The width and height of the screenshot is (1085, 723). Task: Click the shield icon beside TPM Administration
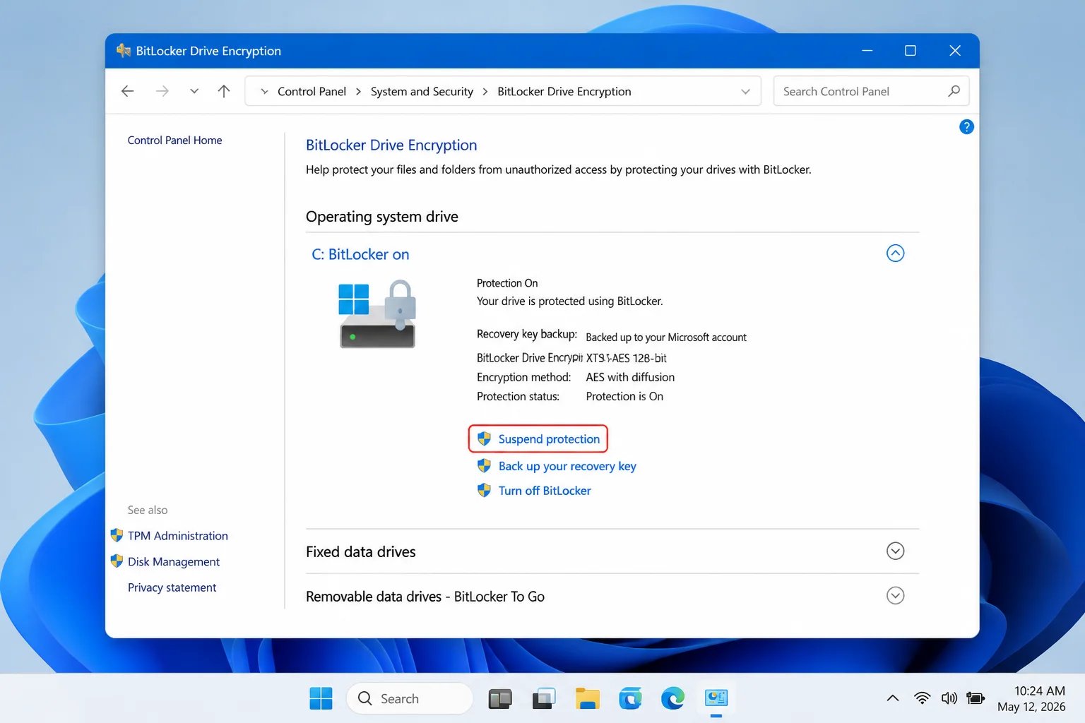click(117, 536)
